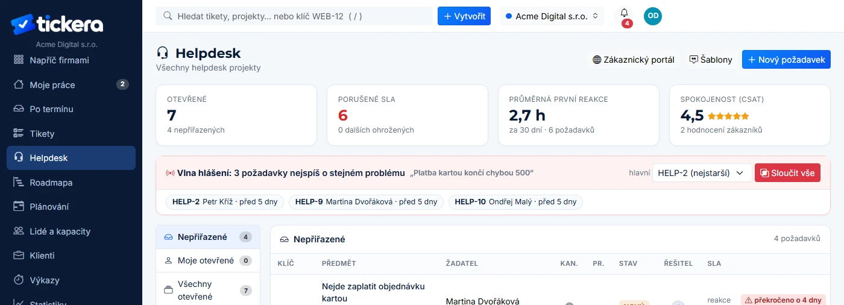This screenshot has width=844, height=305.
Task: Click the Stav column header
Action: click(x=628, y=263)
